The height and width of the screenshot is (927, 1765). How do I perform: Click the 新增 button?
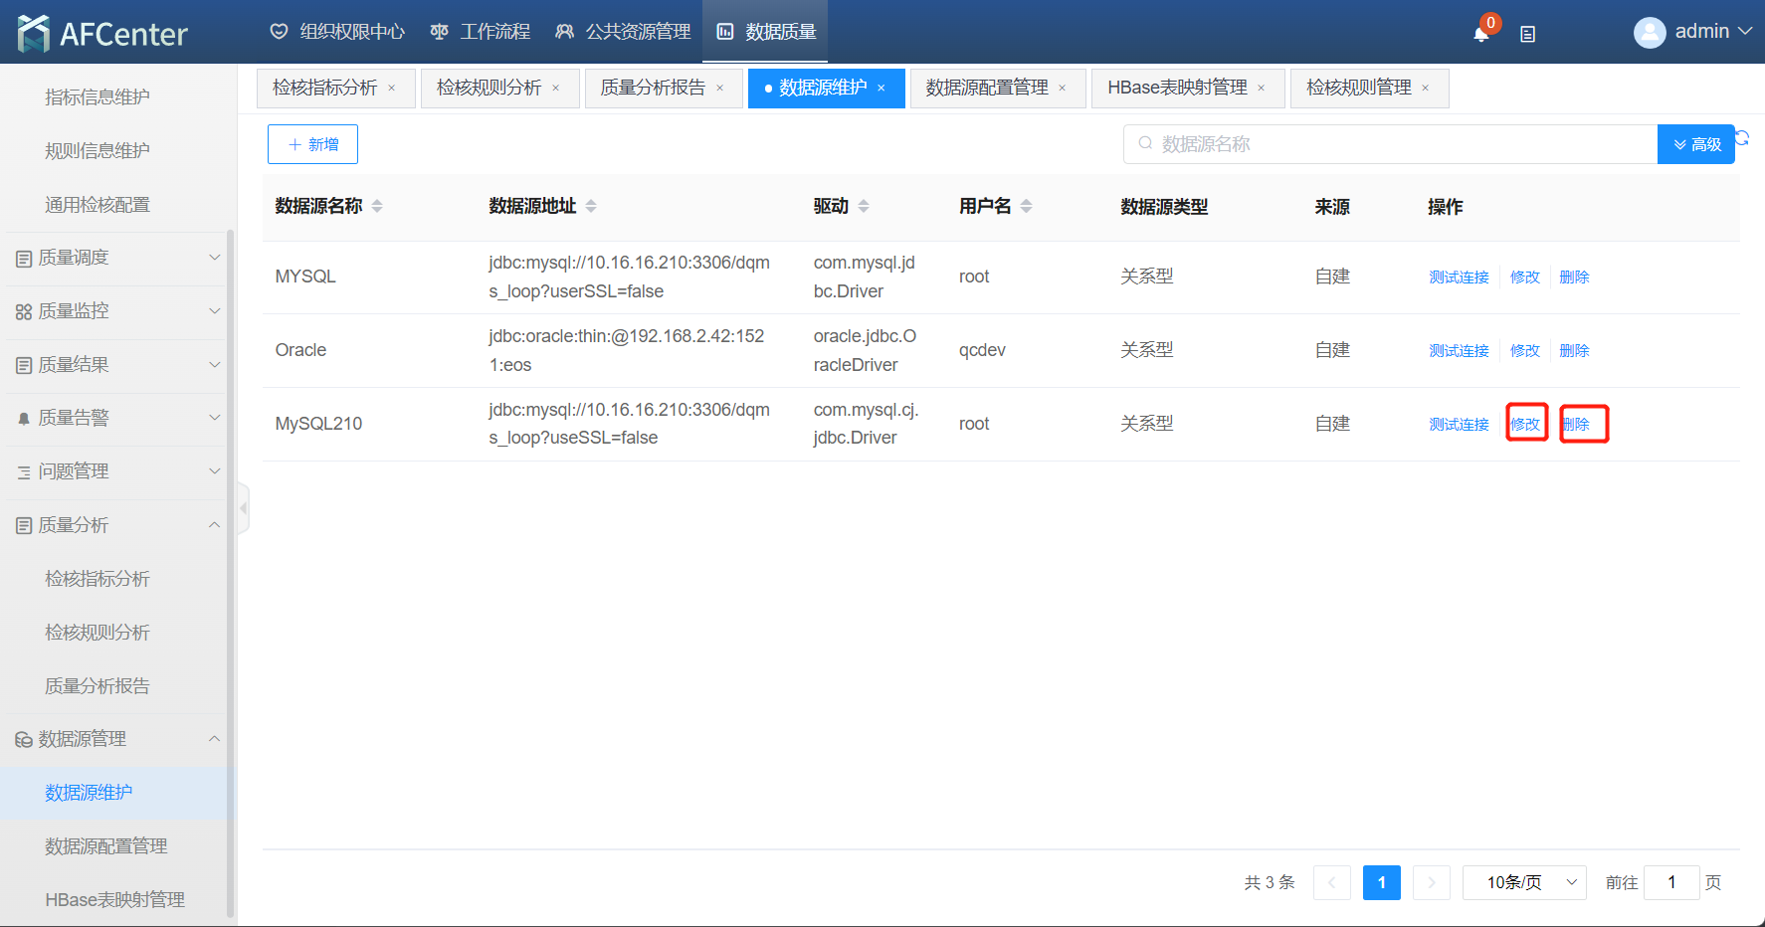point(312,144)
